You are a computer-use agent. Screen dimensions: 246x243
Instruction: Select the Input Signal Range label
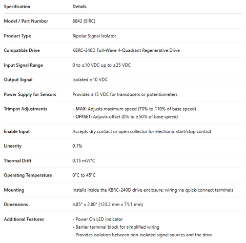(23, 65)
